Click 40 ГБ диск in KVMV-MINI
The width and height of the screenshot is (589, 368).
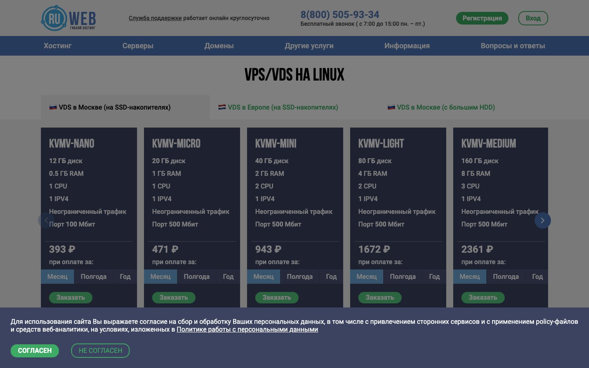tap(272, 161)
